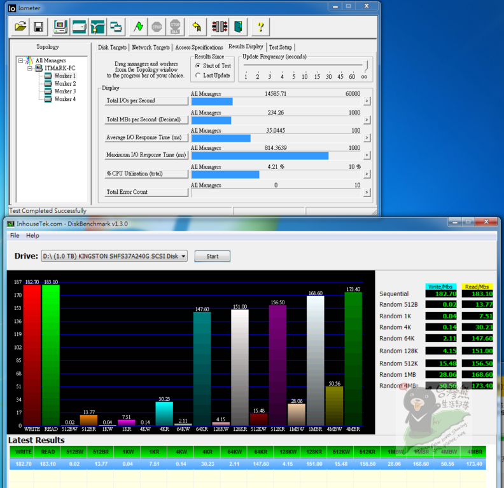Click Total I/Os per Second progress bar
This screenshot has width=504, height=488.
point(276,102)
